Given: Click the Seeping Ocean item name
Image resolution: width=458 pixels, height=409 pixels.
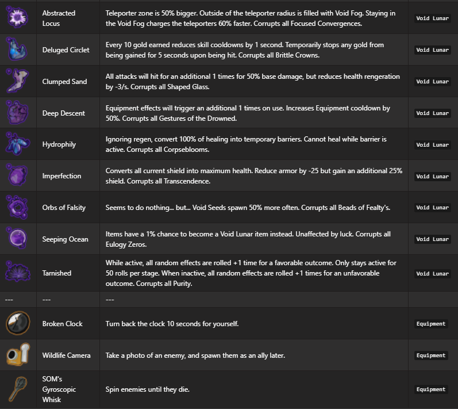Looking at the screenshot, I should pyautogui.click(x=65, y=239).
